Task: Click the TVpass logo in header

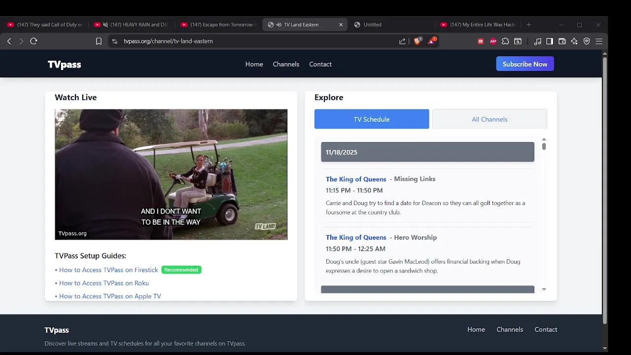Action: tap(64, 65)
